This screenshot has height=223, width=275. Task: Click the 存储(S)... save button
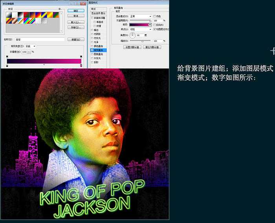click(76, 28)
